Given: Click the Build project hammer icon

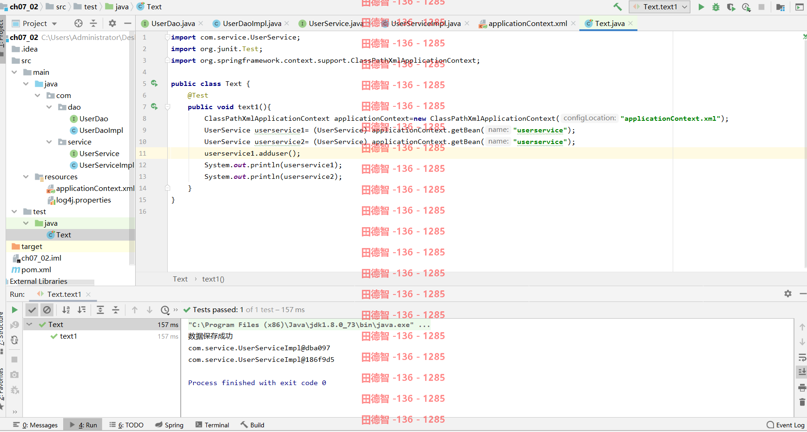Looking at the screenshot, I should tap(617, 7).
